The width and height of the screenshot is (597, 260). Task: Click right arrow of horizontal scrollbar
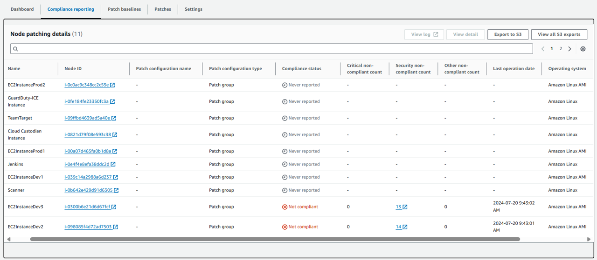[x=589, y=239]
